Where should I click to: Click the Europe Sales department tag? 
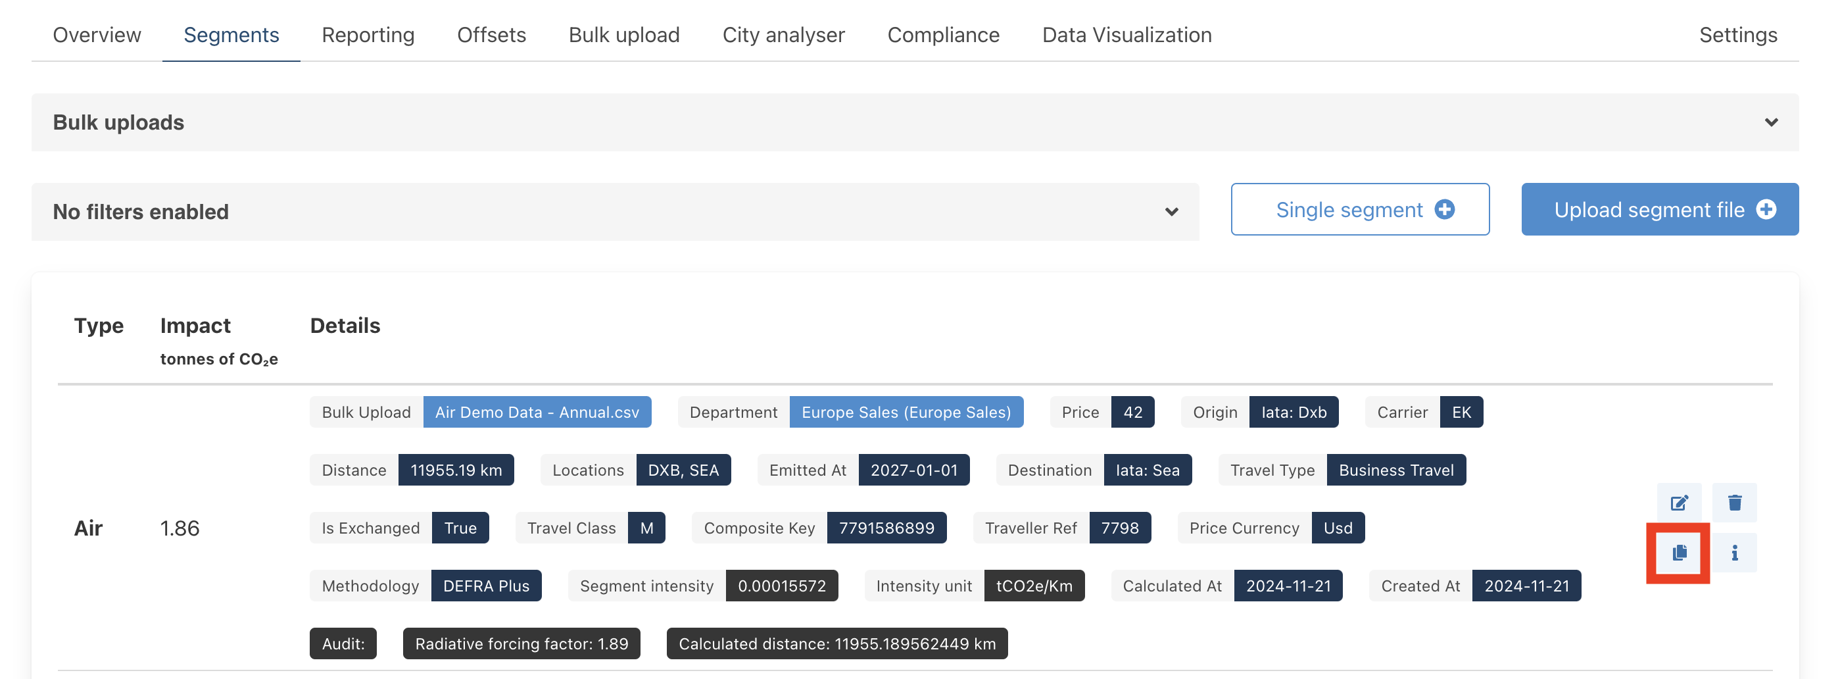(x=906, y=413)
